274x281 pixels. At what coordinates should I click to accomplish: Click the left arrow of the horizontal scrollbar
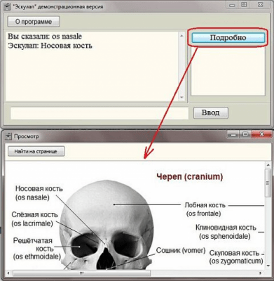point(8,273)
